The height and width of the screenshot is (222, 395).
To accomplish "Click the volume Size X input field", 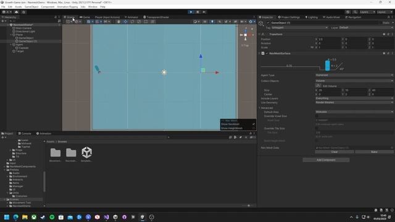I will point(330,90).
